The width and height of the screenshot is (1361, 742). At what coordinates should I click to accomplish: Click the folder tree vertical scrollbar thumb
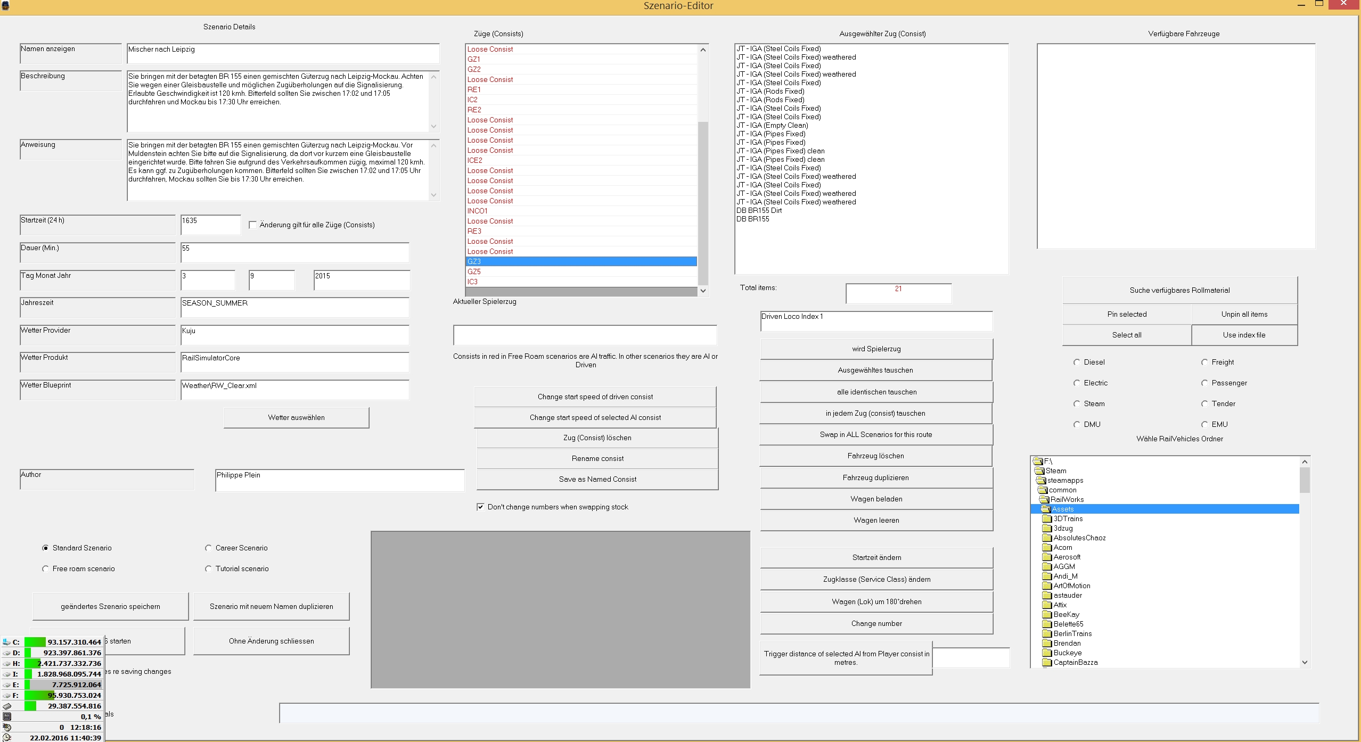(x=1304, y=480)
